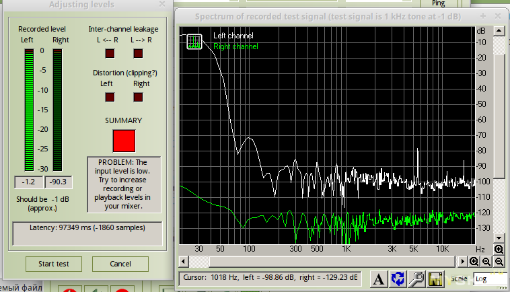The width and height of the screenshot is (510, 292).
Task: Click the right level value field -90.3
Action: (x=59, y=182)
